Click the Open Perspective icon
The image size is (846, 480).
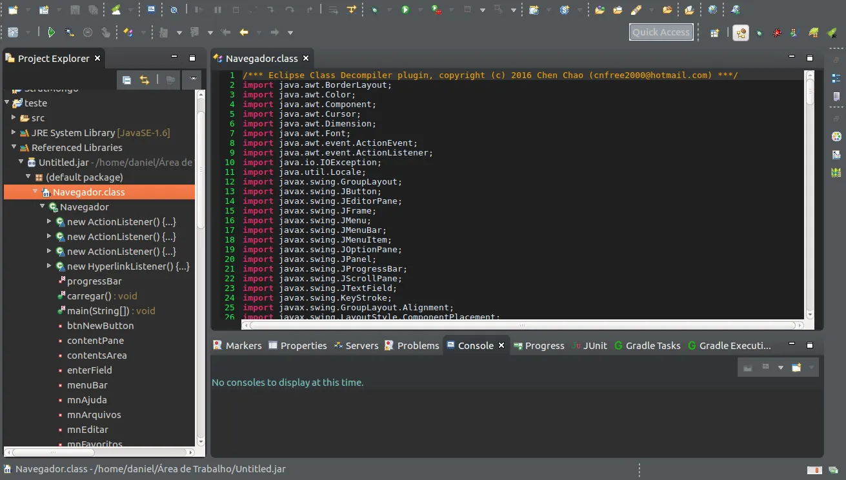pyautogui.click(x=714, y=32)
